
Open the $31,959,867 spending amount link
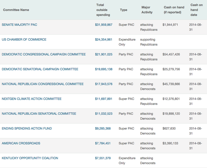[x=103, y=25]
